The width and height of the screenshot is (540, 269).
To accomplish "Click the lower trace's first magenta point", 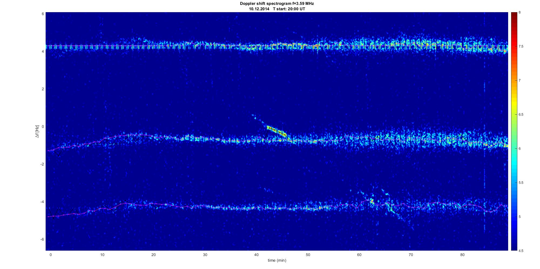I will (x=48, y=217).
